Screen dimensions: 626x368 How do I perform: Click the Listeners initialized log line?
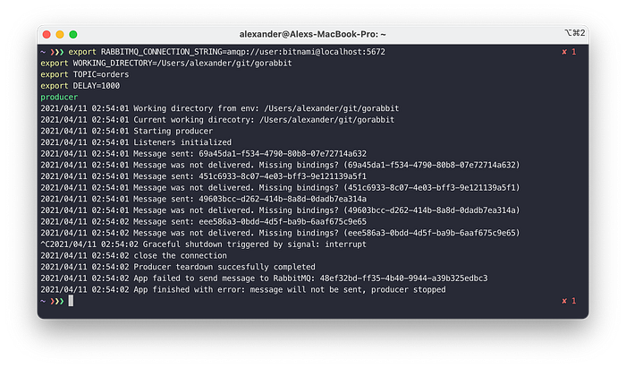point(136,142)
